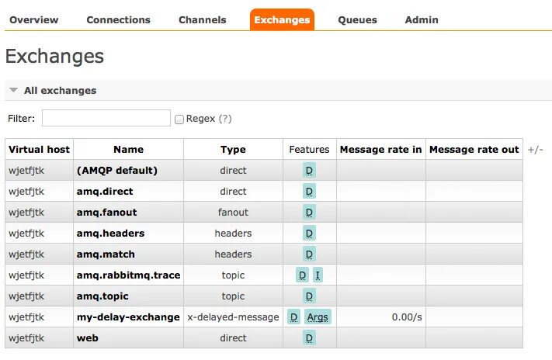Viewport: 552px width, 360px height.
Task: Focus the Filter text field
Action: click(106, 118)
